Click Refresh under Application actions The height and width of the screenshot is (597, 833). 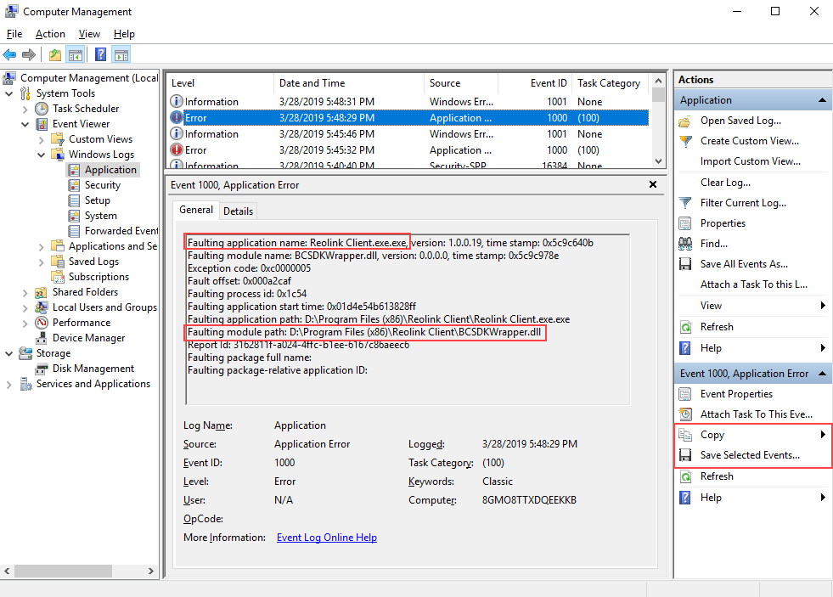pos(717,327)
